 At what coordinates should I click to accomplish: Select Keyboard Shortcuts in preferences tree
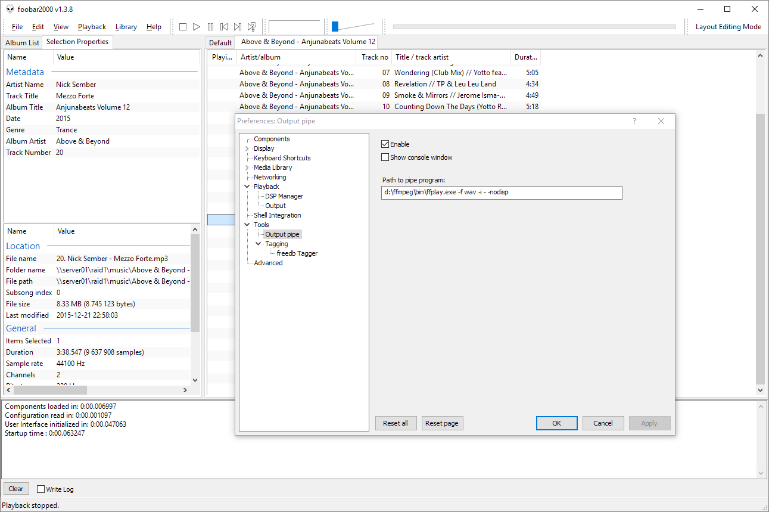282,158
